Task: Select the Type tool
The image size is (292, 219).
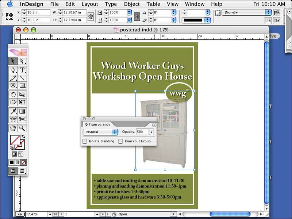Action: (x=22, y=70)
